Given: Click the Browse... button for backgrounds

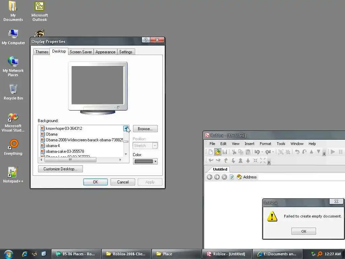Looking at the screenshot, I should (x=145, y=128).
